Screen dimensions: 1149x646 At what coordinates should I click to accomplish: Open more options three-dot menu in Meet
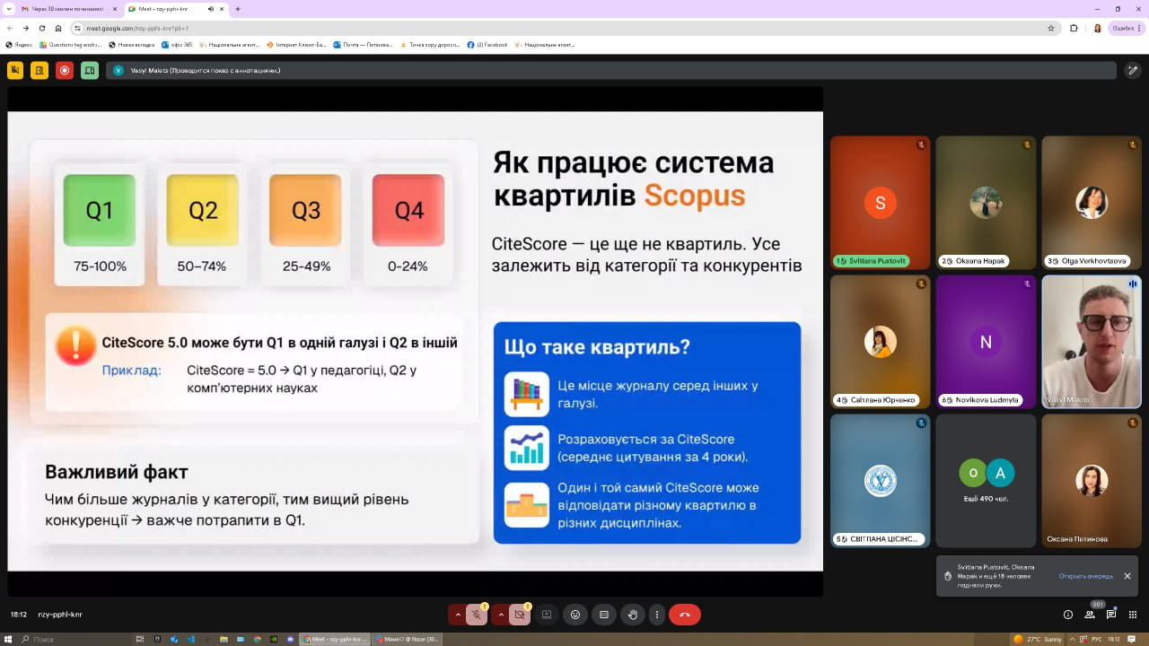click(657, 615)
